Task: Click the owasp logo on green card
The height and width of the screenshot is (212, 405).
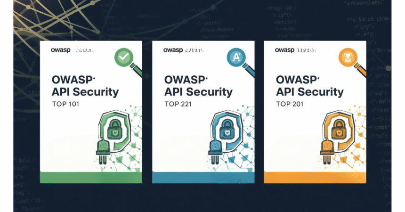Action: 60,50
